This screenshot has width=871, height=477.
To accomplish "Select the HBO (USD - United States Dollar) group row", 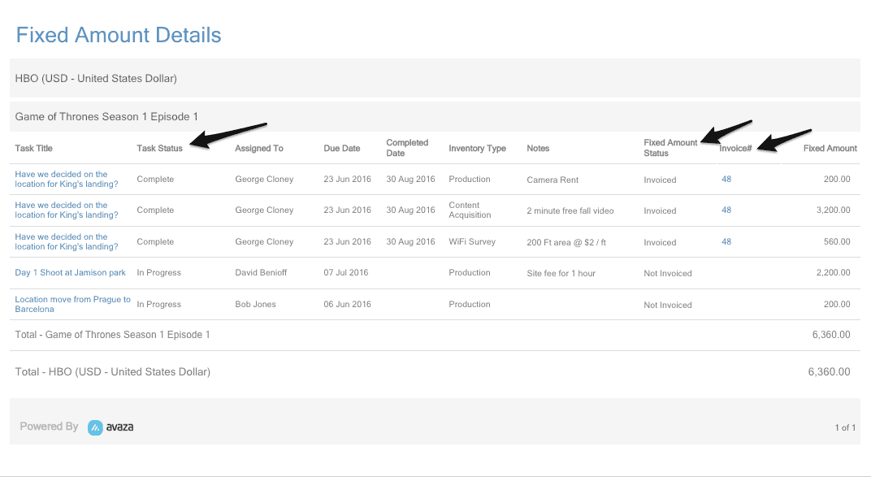I will 96,79.
